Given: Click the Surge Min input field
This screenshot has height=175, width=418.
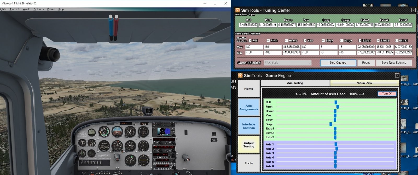Looking at the screenshot, I should click(347, 52).
